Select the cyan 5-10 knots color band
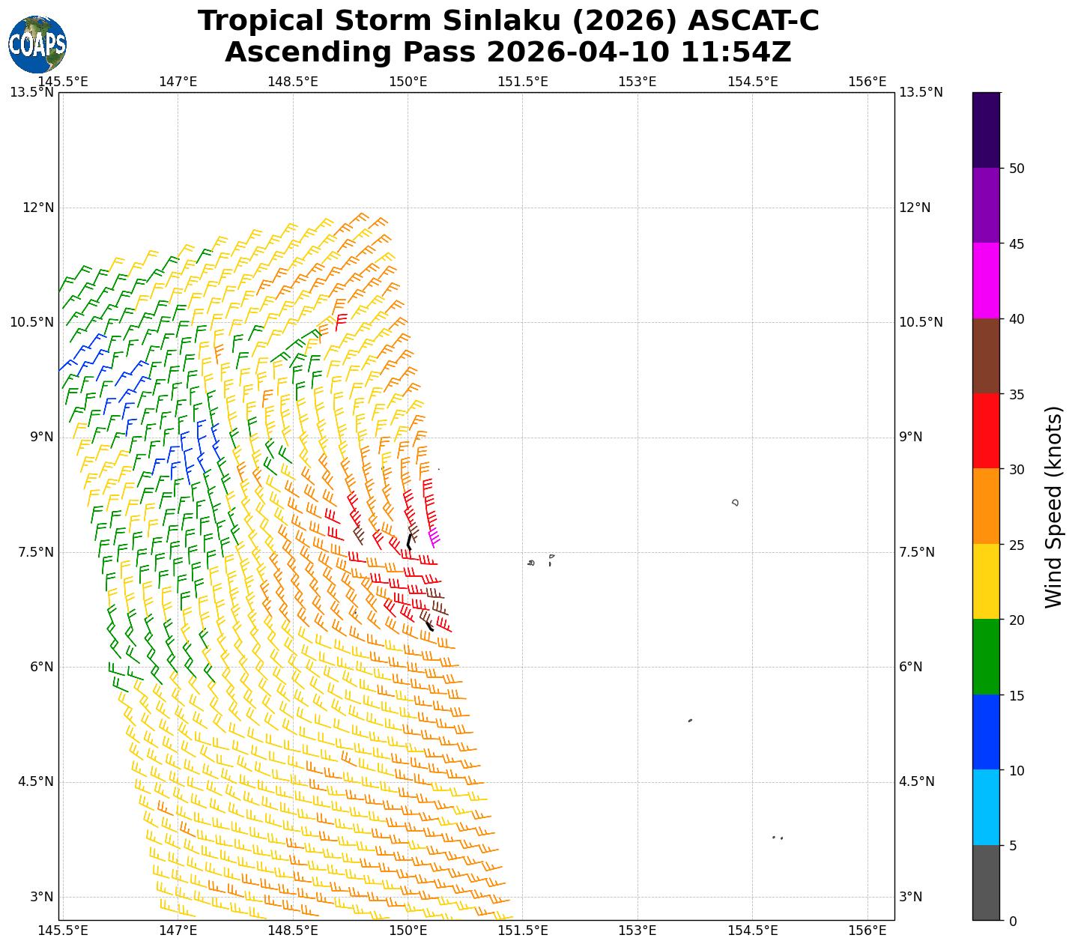Screen dimensions: 1075x947 pyautogui.click(x=986, y=808)
